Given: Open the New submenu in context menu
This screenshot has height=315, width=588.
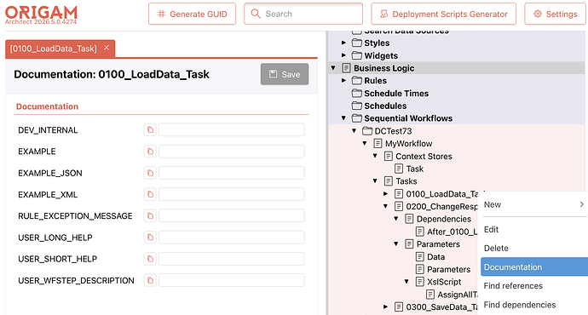Looking at the screenshot, I should [x=534, y=204].
